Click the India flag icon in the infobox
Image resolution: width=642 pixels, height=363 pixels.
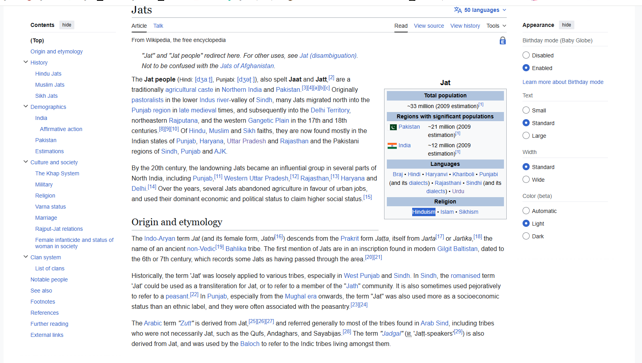click(392, 145)
